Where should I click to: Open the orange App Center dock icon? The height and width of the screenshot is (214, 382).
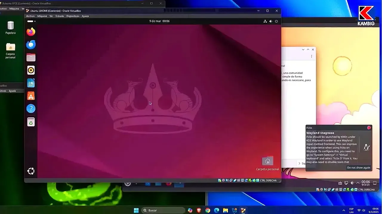click(31, 96)
